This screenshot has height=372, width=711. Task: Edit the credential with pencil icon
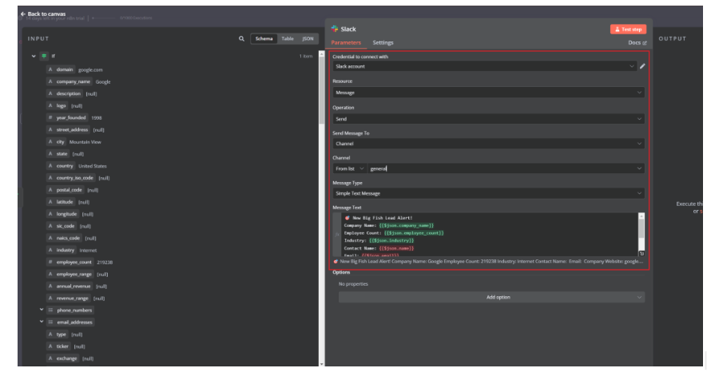pyautogui.click(x=642, y=66)
